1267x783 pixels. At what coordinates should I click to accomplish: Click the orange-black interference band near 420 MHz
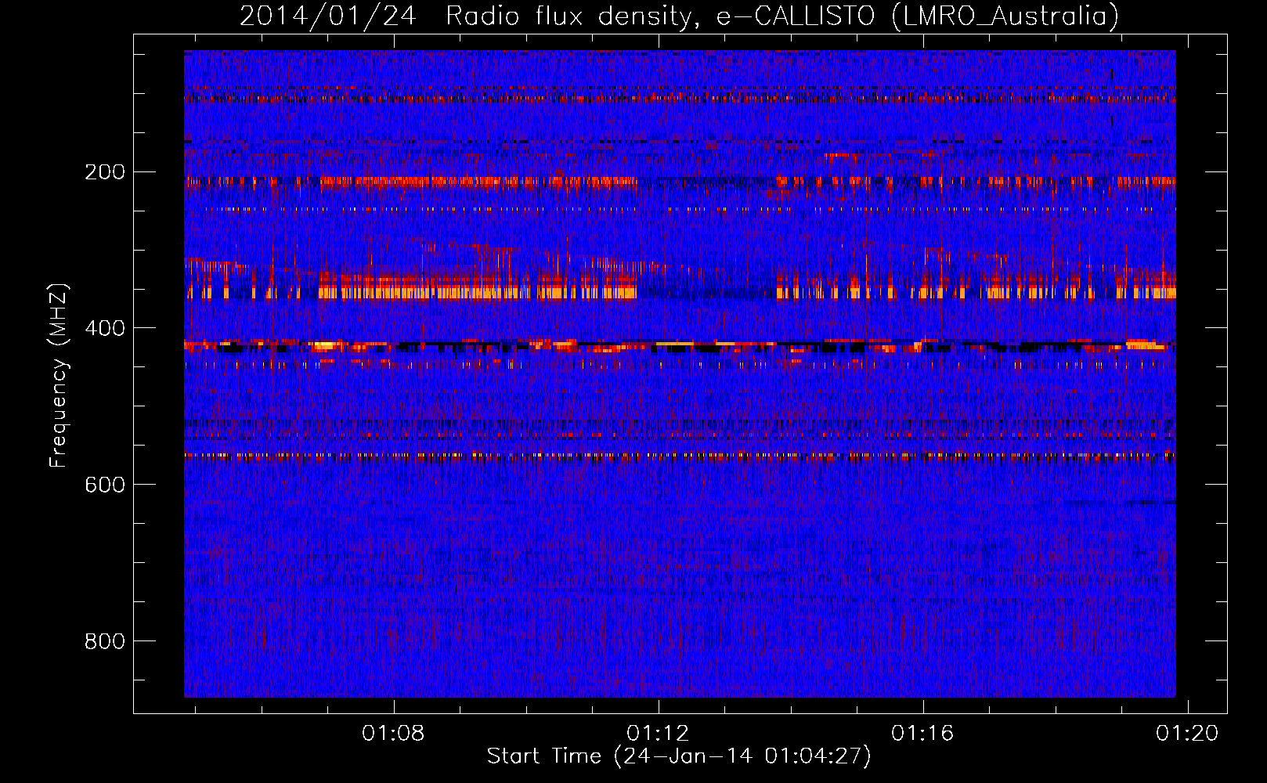point(679,345)
